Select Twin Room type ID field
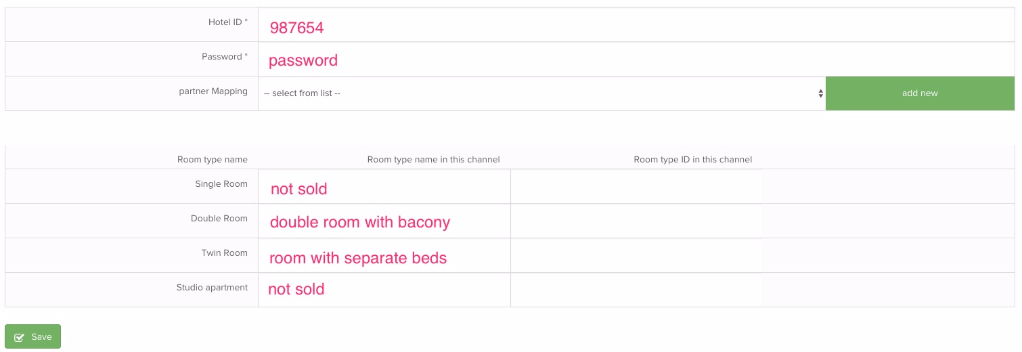The width and height of the screenshot is (1022, 352). pyautogui.click(x=636, y=256)
